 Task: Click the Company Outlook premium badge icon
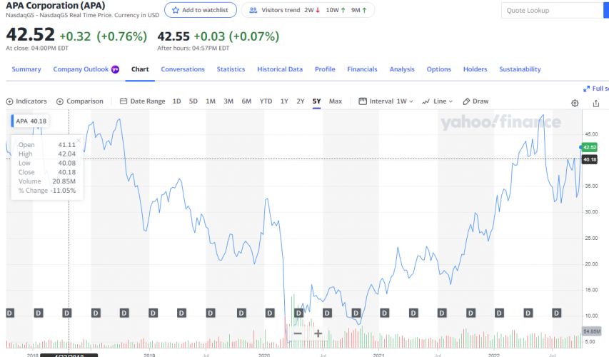pos(116,69)
